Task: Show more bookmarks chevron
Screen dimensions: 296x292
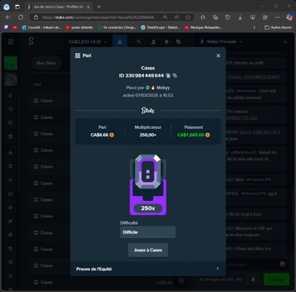Action: [254, 27]
